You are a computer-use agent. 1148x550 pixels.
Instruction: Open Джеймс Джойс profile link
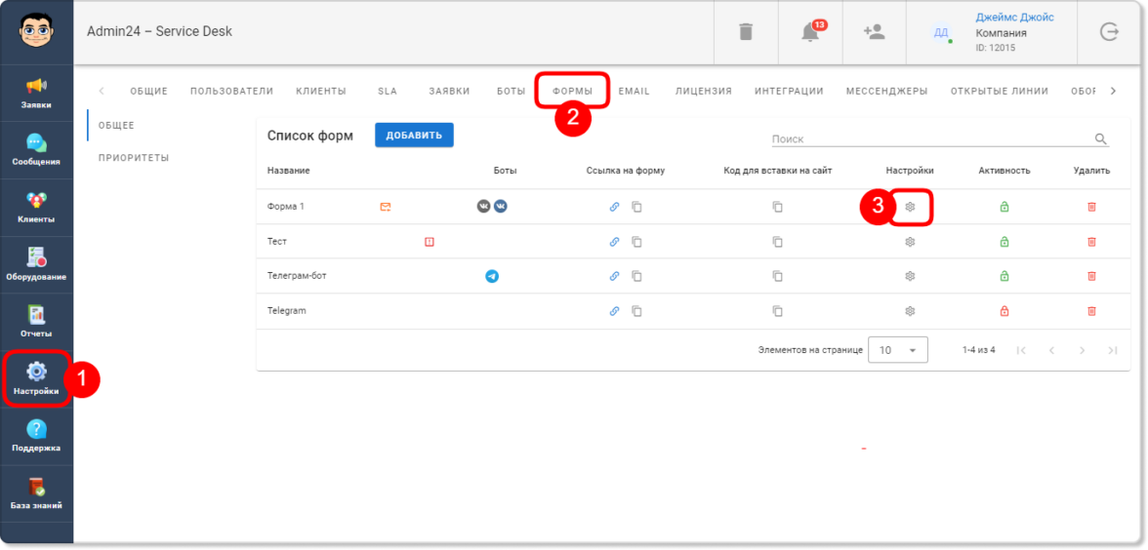click(1015, 18)
